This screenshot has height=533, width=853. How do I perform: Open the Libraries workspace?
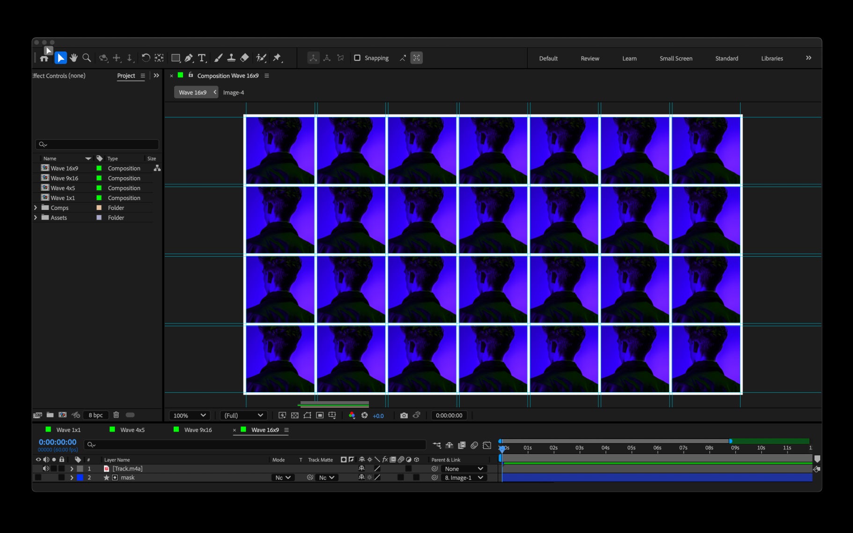click(772, 58)
